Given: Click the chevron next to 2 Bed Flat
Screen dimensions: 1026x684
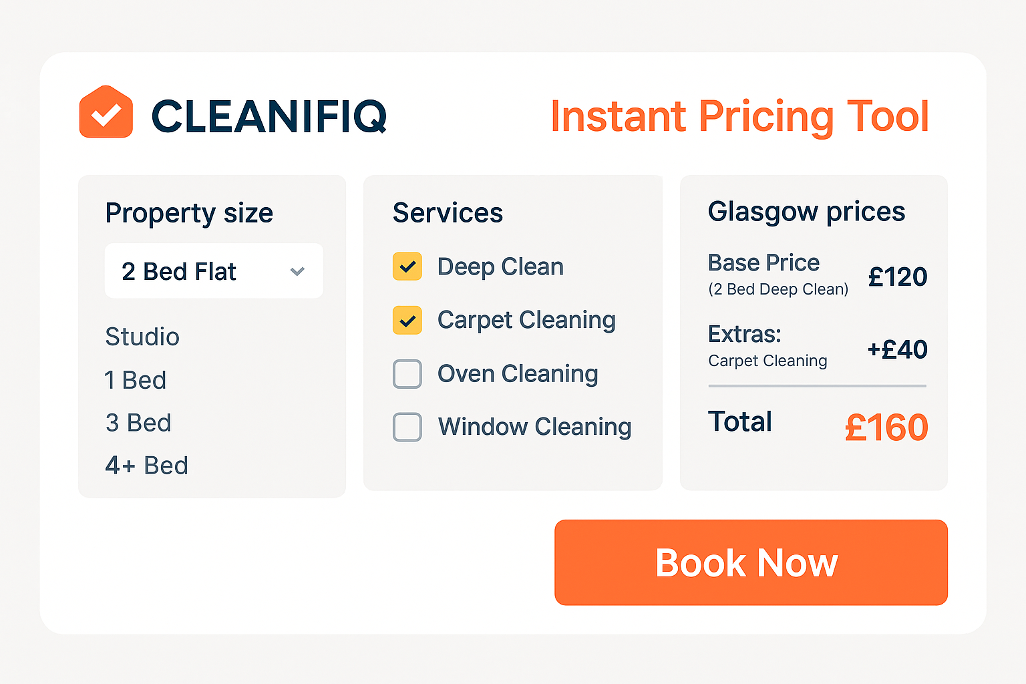Looking at the screenshot, I should [x=297, y=271].
